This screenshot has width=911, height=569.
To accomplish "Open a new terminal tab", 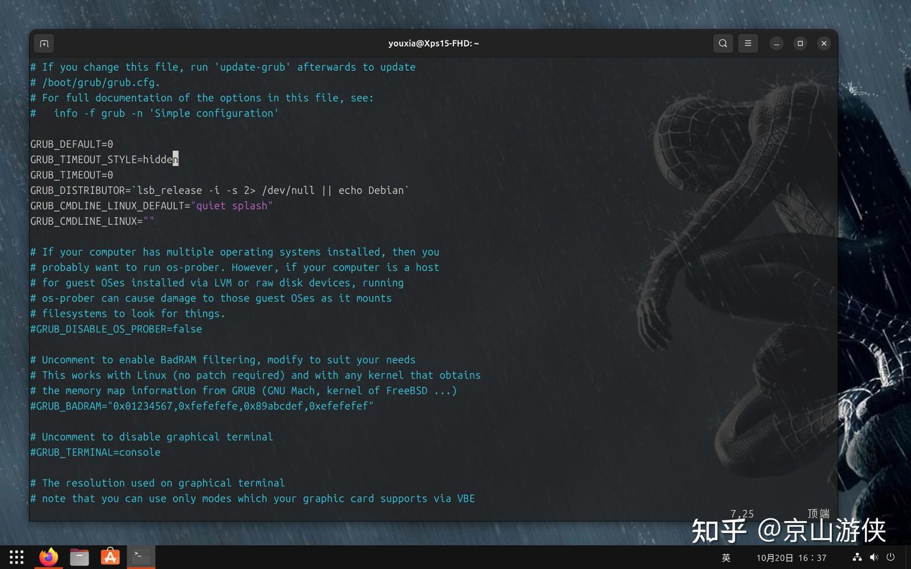I will 44,43.
